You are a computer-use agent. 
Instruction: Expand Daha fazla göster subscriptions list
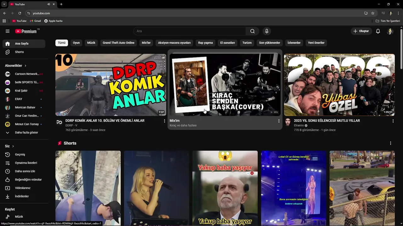(x=24, y=132)
